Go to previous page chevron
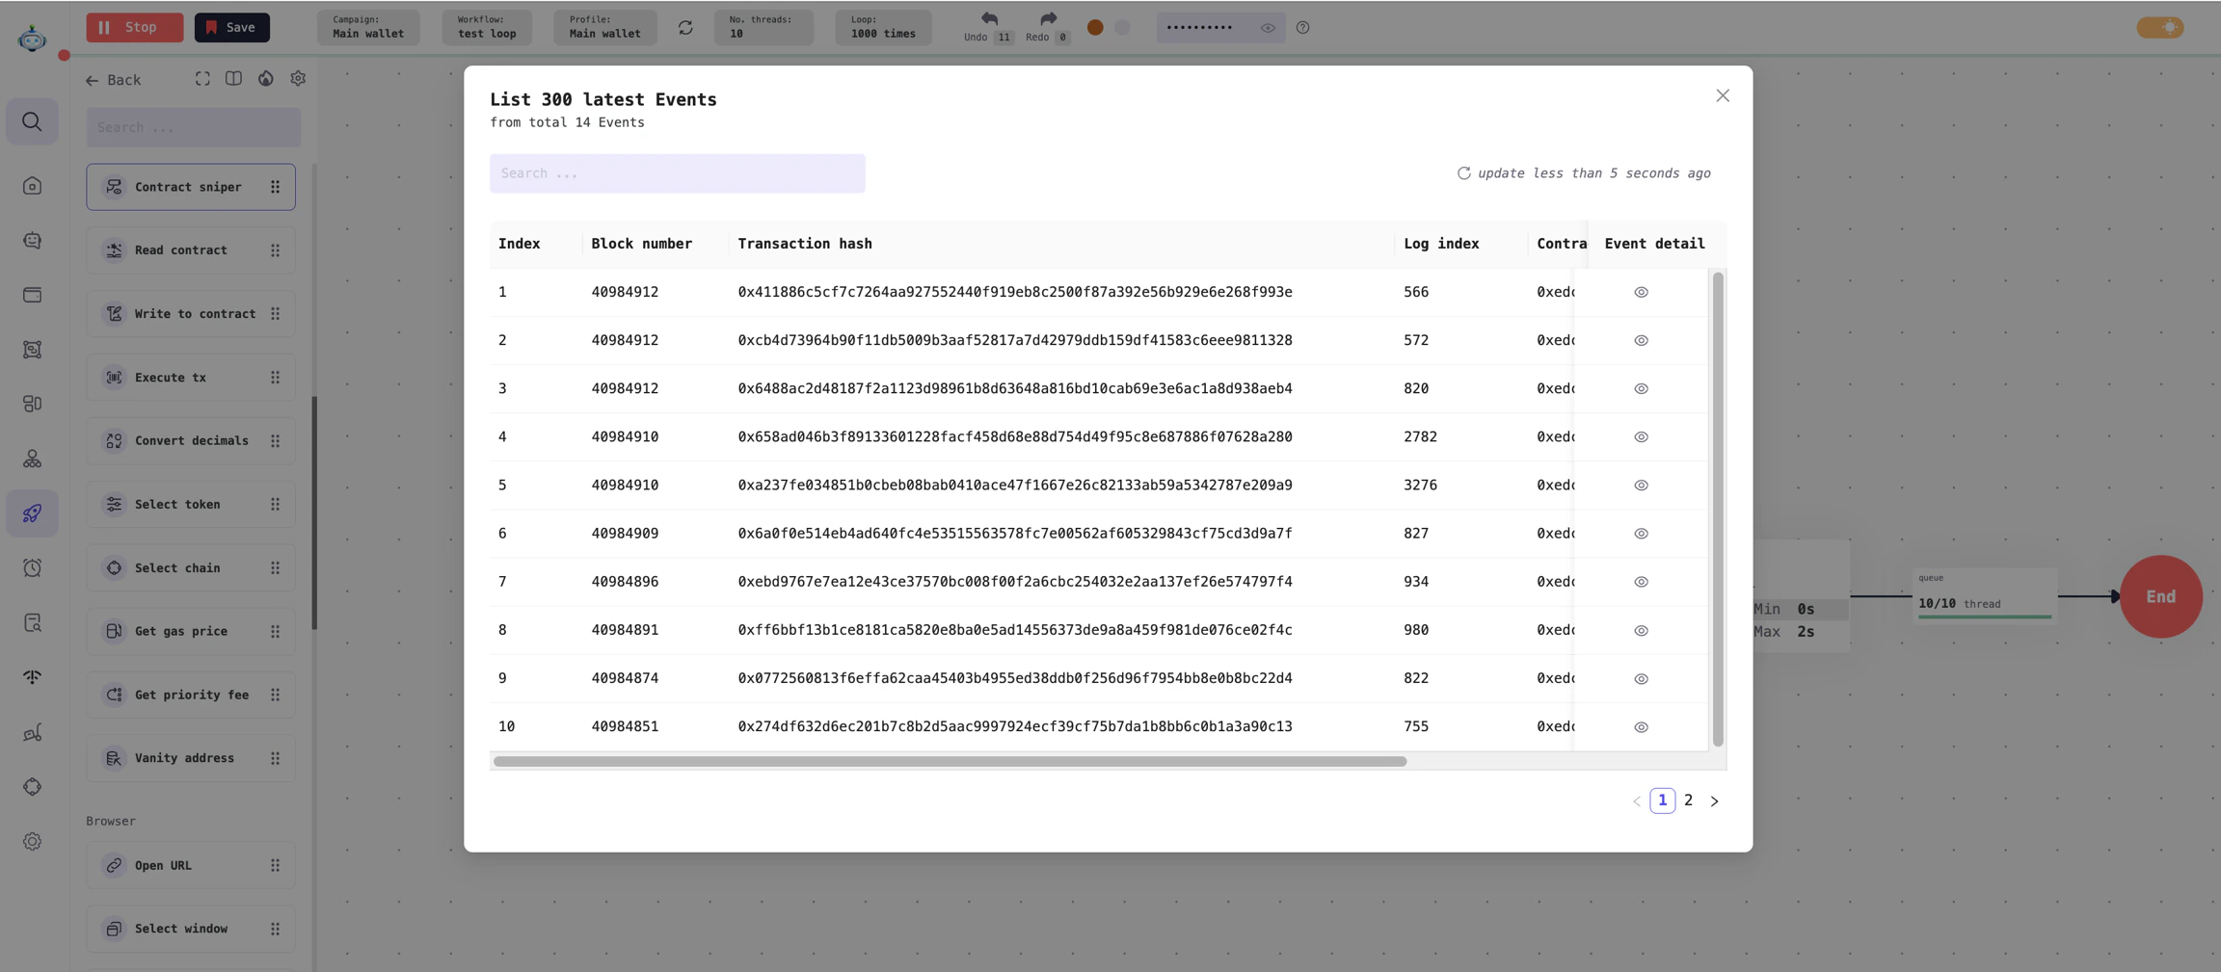The width and height of the screenshot is (2221, 972). [1636, 801]
